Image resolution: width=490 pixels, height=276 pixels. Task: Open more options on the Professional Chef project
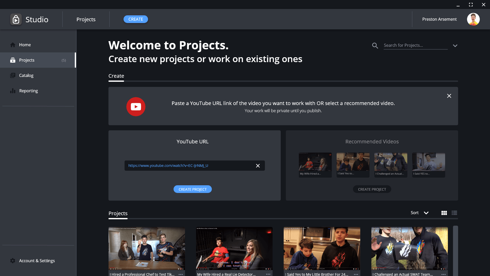(181, 274)
